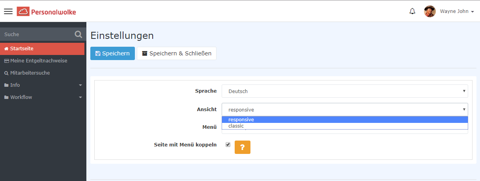Click Wayne John's profile avatar
Viewport: 480px width, 181px height.
pyautogui.click(x=430, y=11)
